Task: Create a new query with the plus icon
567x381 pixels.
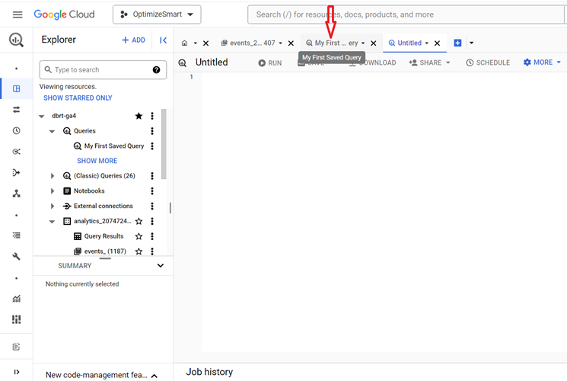Action: (x=457, y=43)
